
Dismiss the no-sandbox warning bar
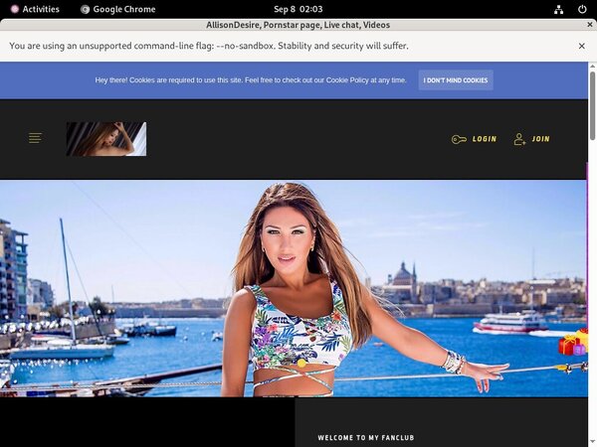[x=582, y=46]
